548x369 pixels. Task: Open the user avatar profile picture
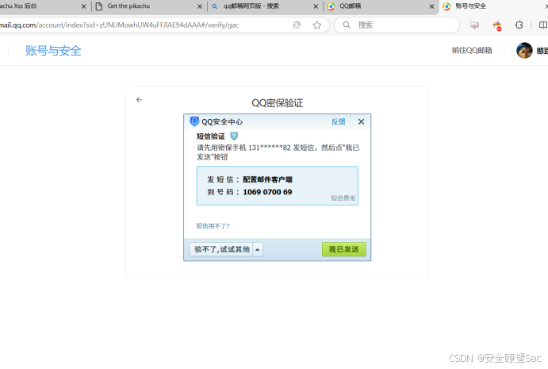click(524, 50)
